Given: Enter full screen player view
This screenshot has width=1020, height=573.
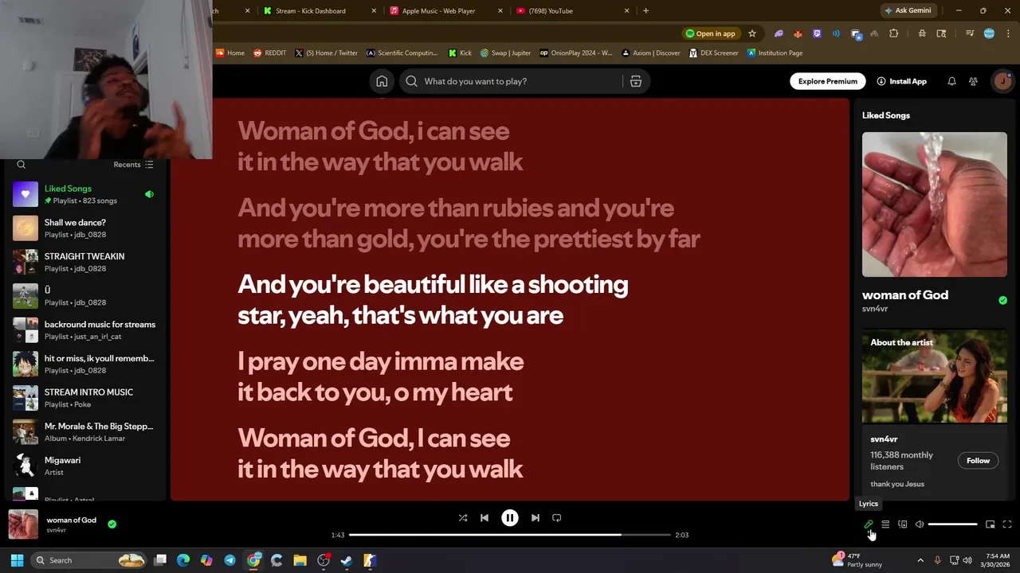Looking at the screenshot, I should pyautogui.click(x=1007, y=524).
